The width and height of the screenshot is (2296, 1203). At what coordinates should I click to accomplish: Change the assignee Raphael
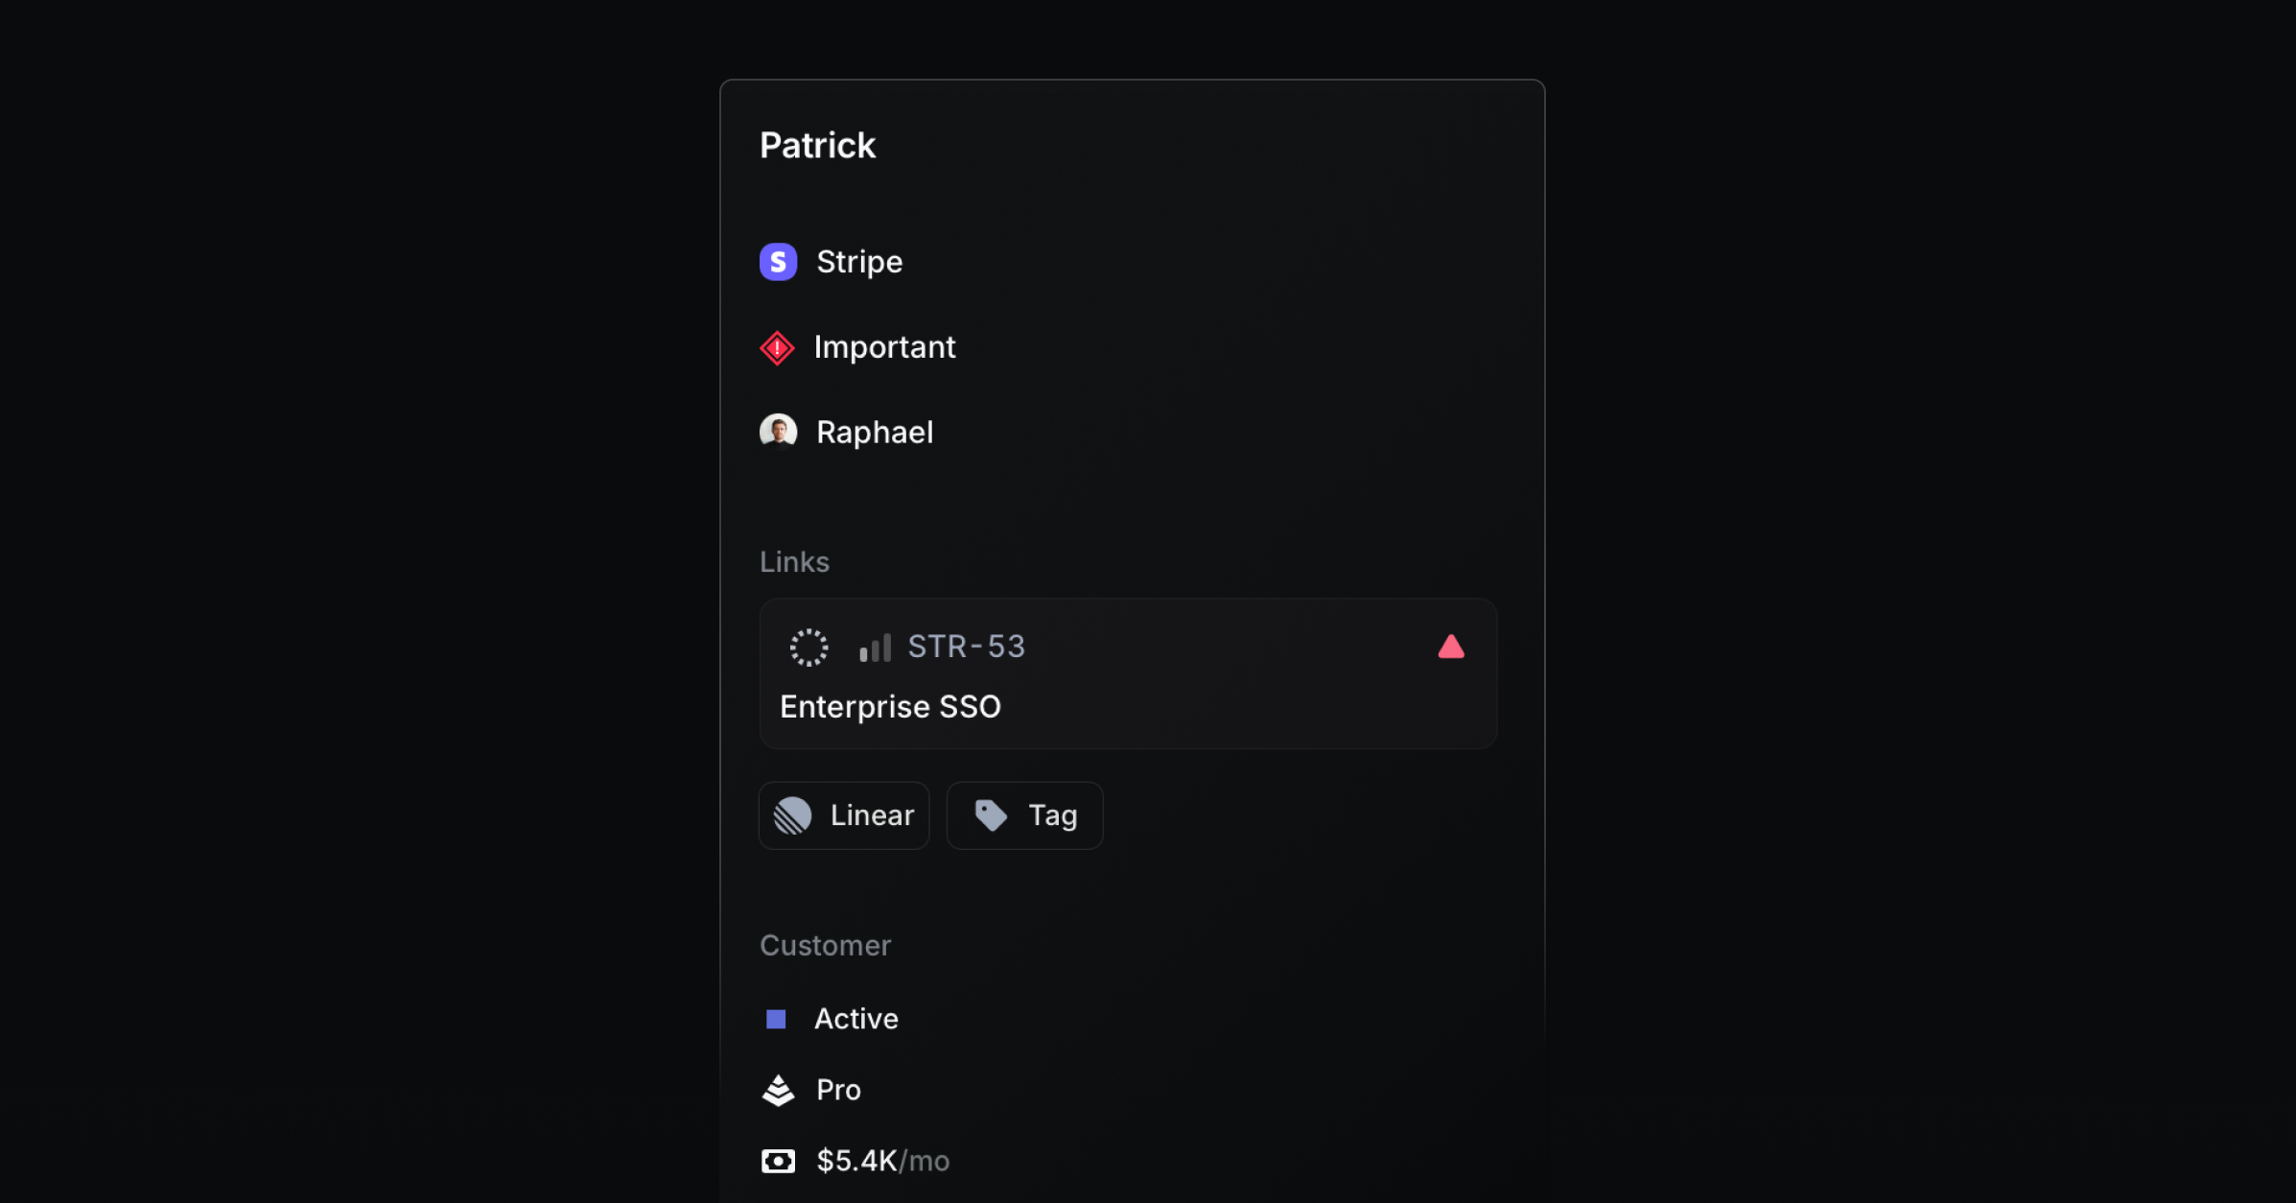(874, 433)
